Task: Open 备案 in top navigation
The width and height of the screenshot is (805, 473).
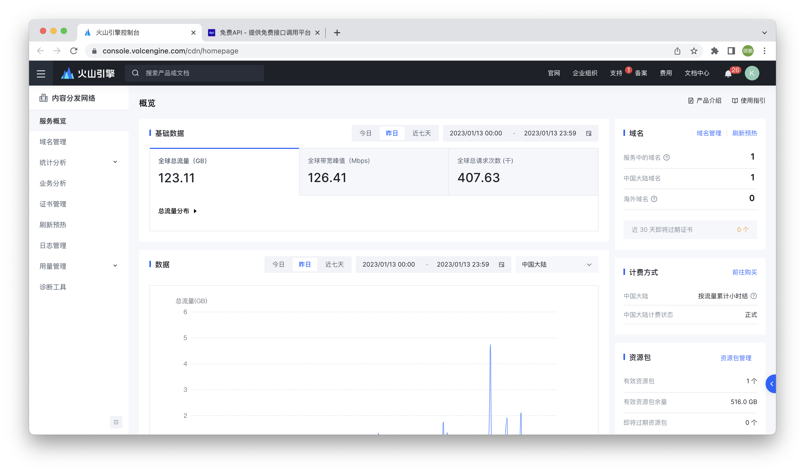Action: tap(641, 73)
